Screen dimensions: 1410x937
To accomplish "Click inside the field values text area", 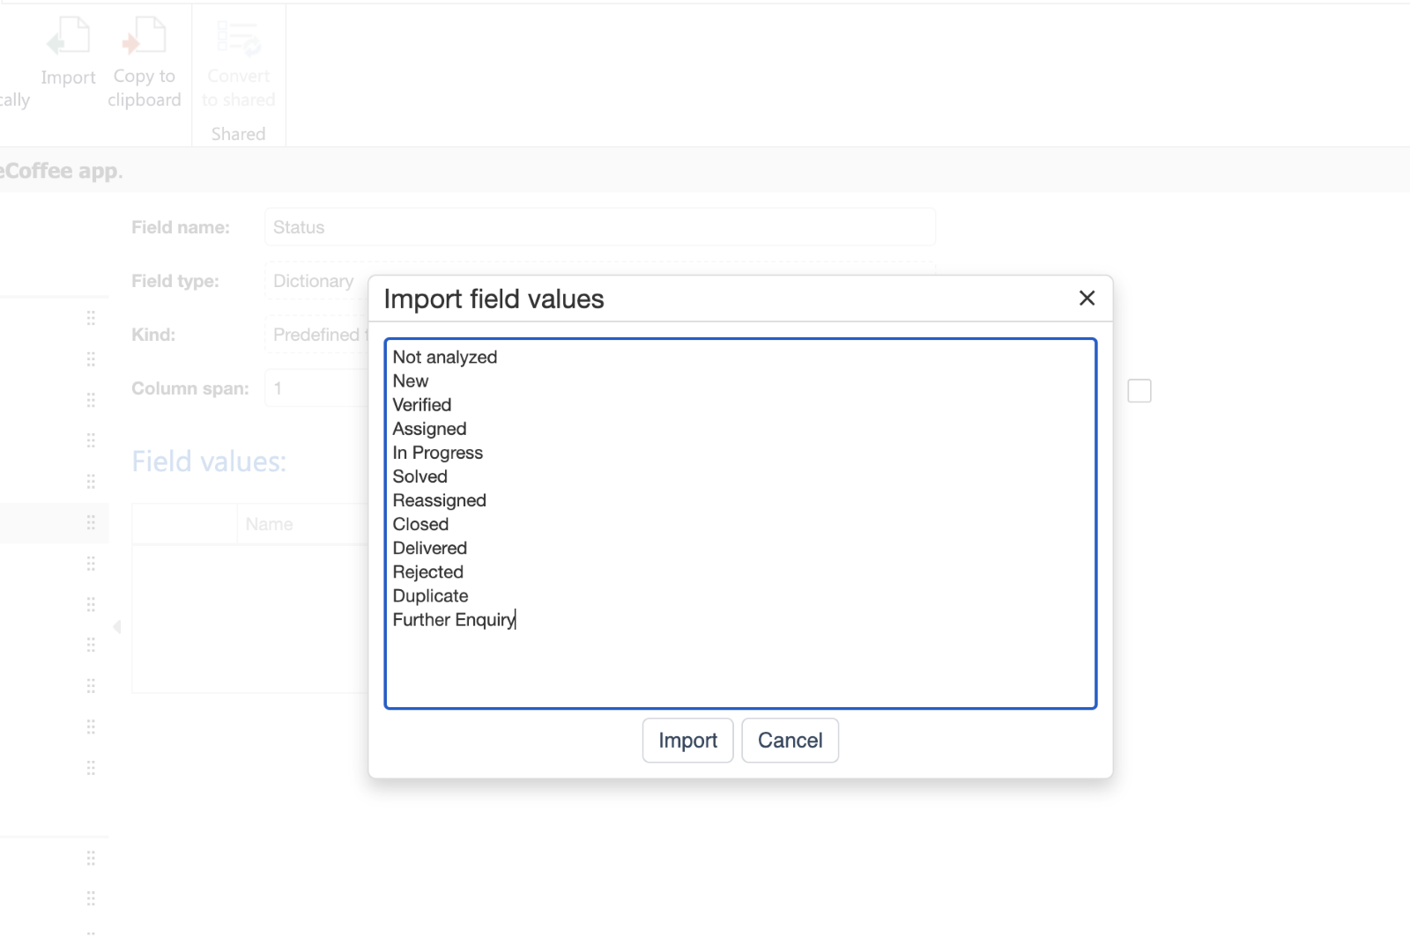I will 740,660.
